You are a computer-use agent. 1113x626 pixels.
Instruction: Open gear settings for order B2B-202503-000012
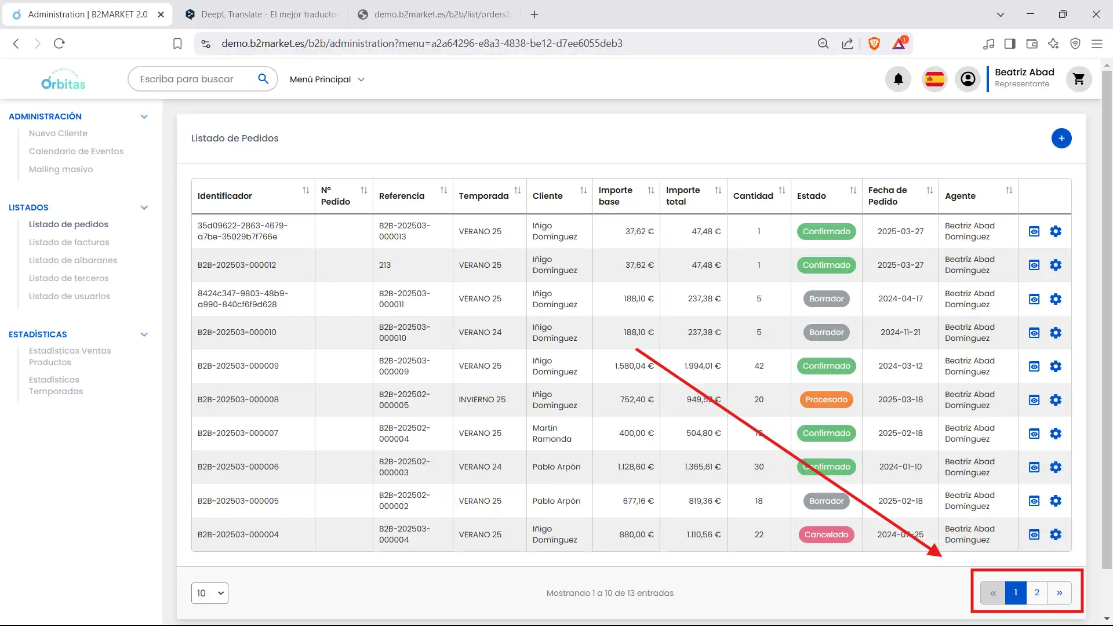(x=1056, y=265)
